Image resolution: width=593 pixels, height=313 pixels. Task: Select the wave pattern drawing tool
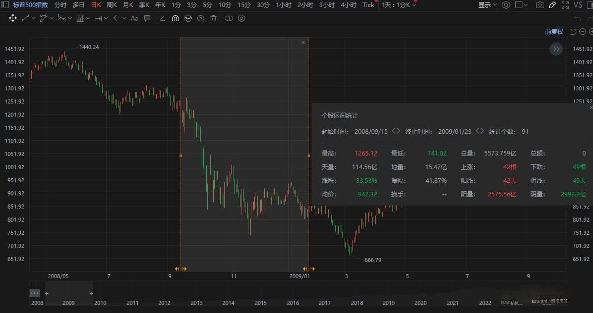(x=62, y=18)
